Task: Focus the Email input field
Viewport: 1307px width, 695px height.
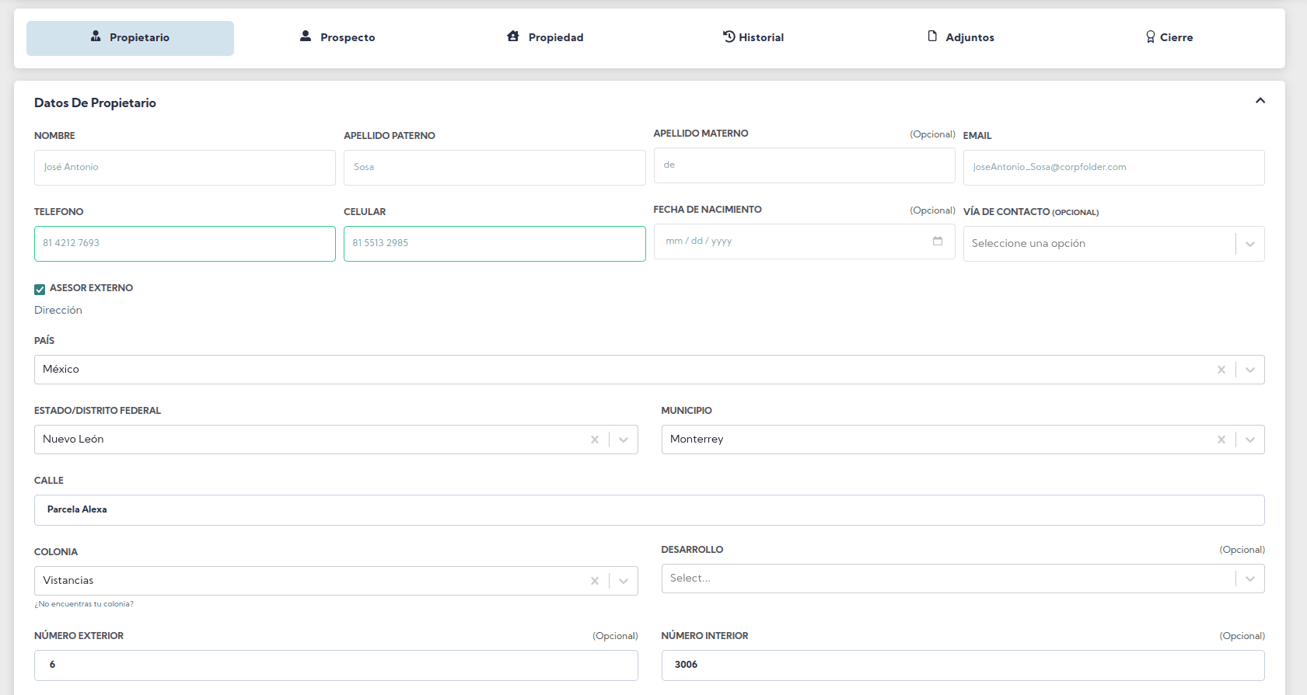Action: 1113,168
